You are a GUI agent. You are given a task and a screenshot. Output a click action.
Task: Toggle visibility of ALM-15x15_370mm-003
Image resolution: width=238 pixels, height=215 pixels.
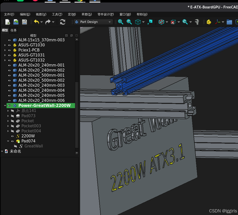(9, 40)
